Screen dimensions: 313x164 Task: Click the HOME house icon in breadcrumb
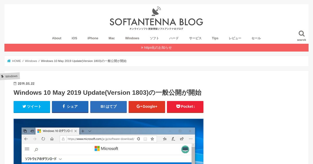tap(9, 61)
